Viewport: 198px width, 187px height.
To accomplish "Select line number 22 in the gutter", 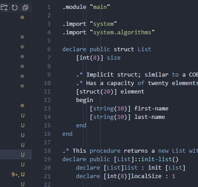I will (x=47, y=184).
